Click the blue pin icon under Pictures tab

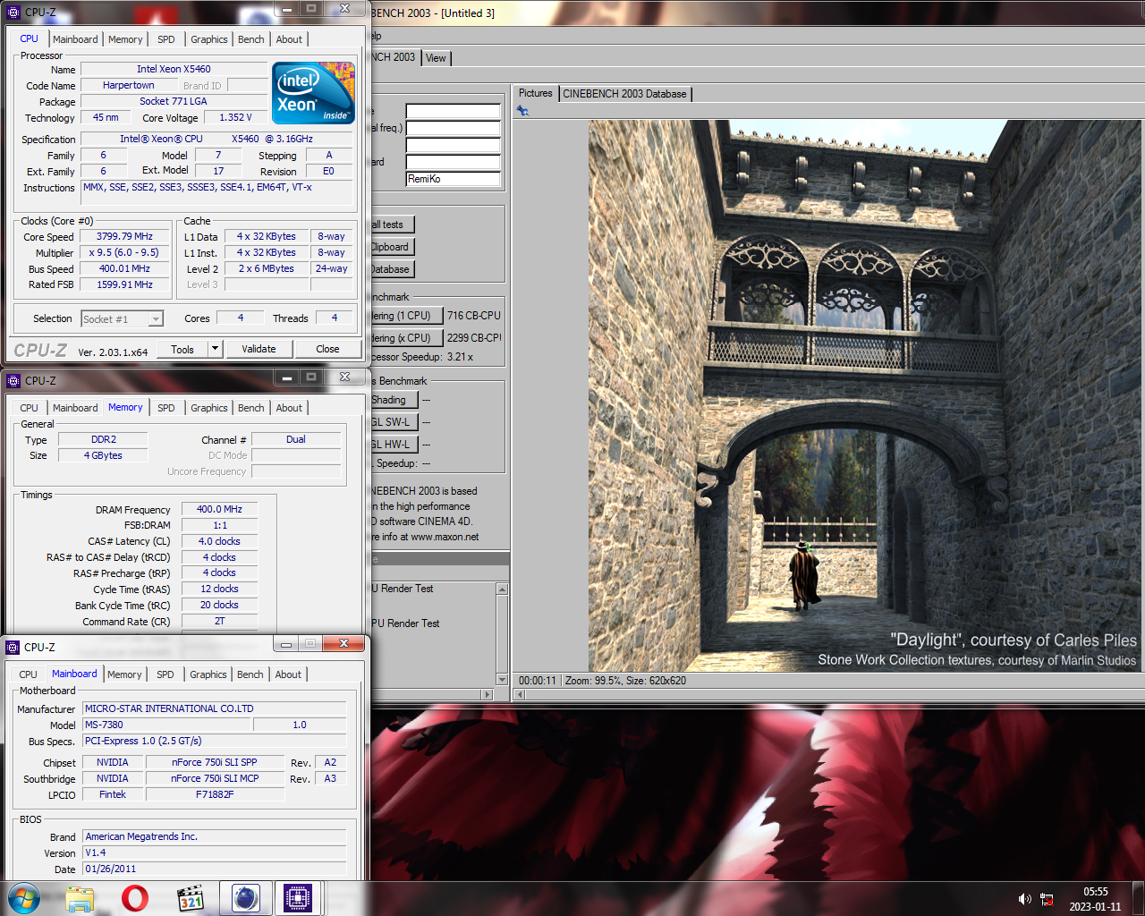coord(522,111)
